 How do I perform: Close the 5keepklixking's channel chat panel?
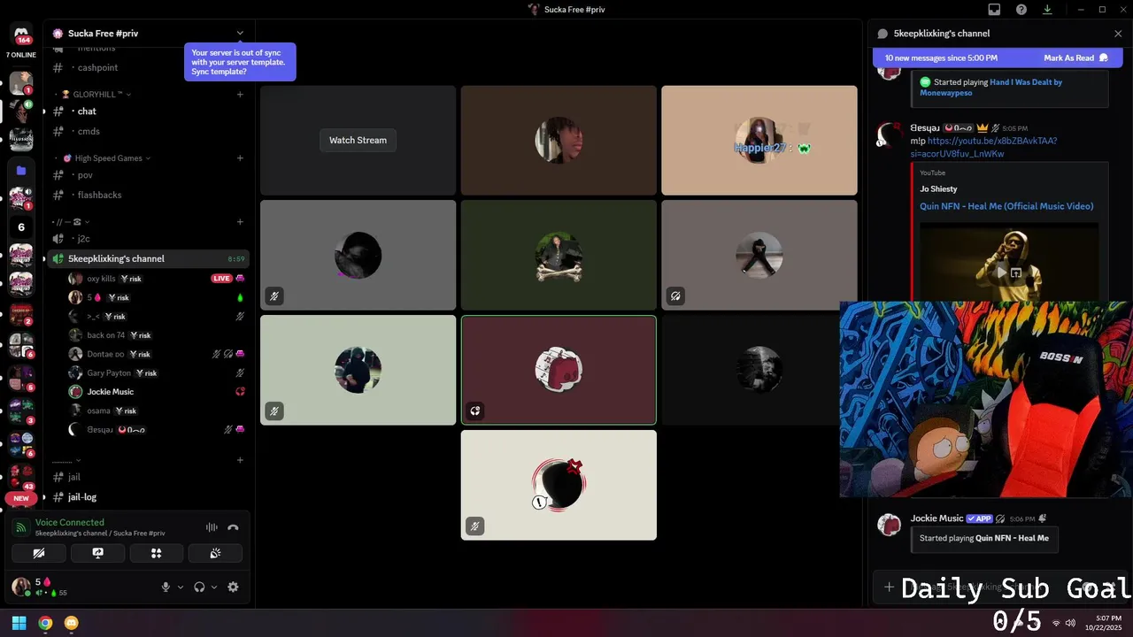click(1118, 34)
